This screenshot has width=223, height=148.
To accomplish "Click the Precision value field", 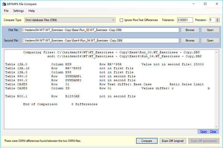I will (212, 20).
